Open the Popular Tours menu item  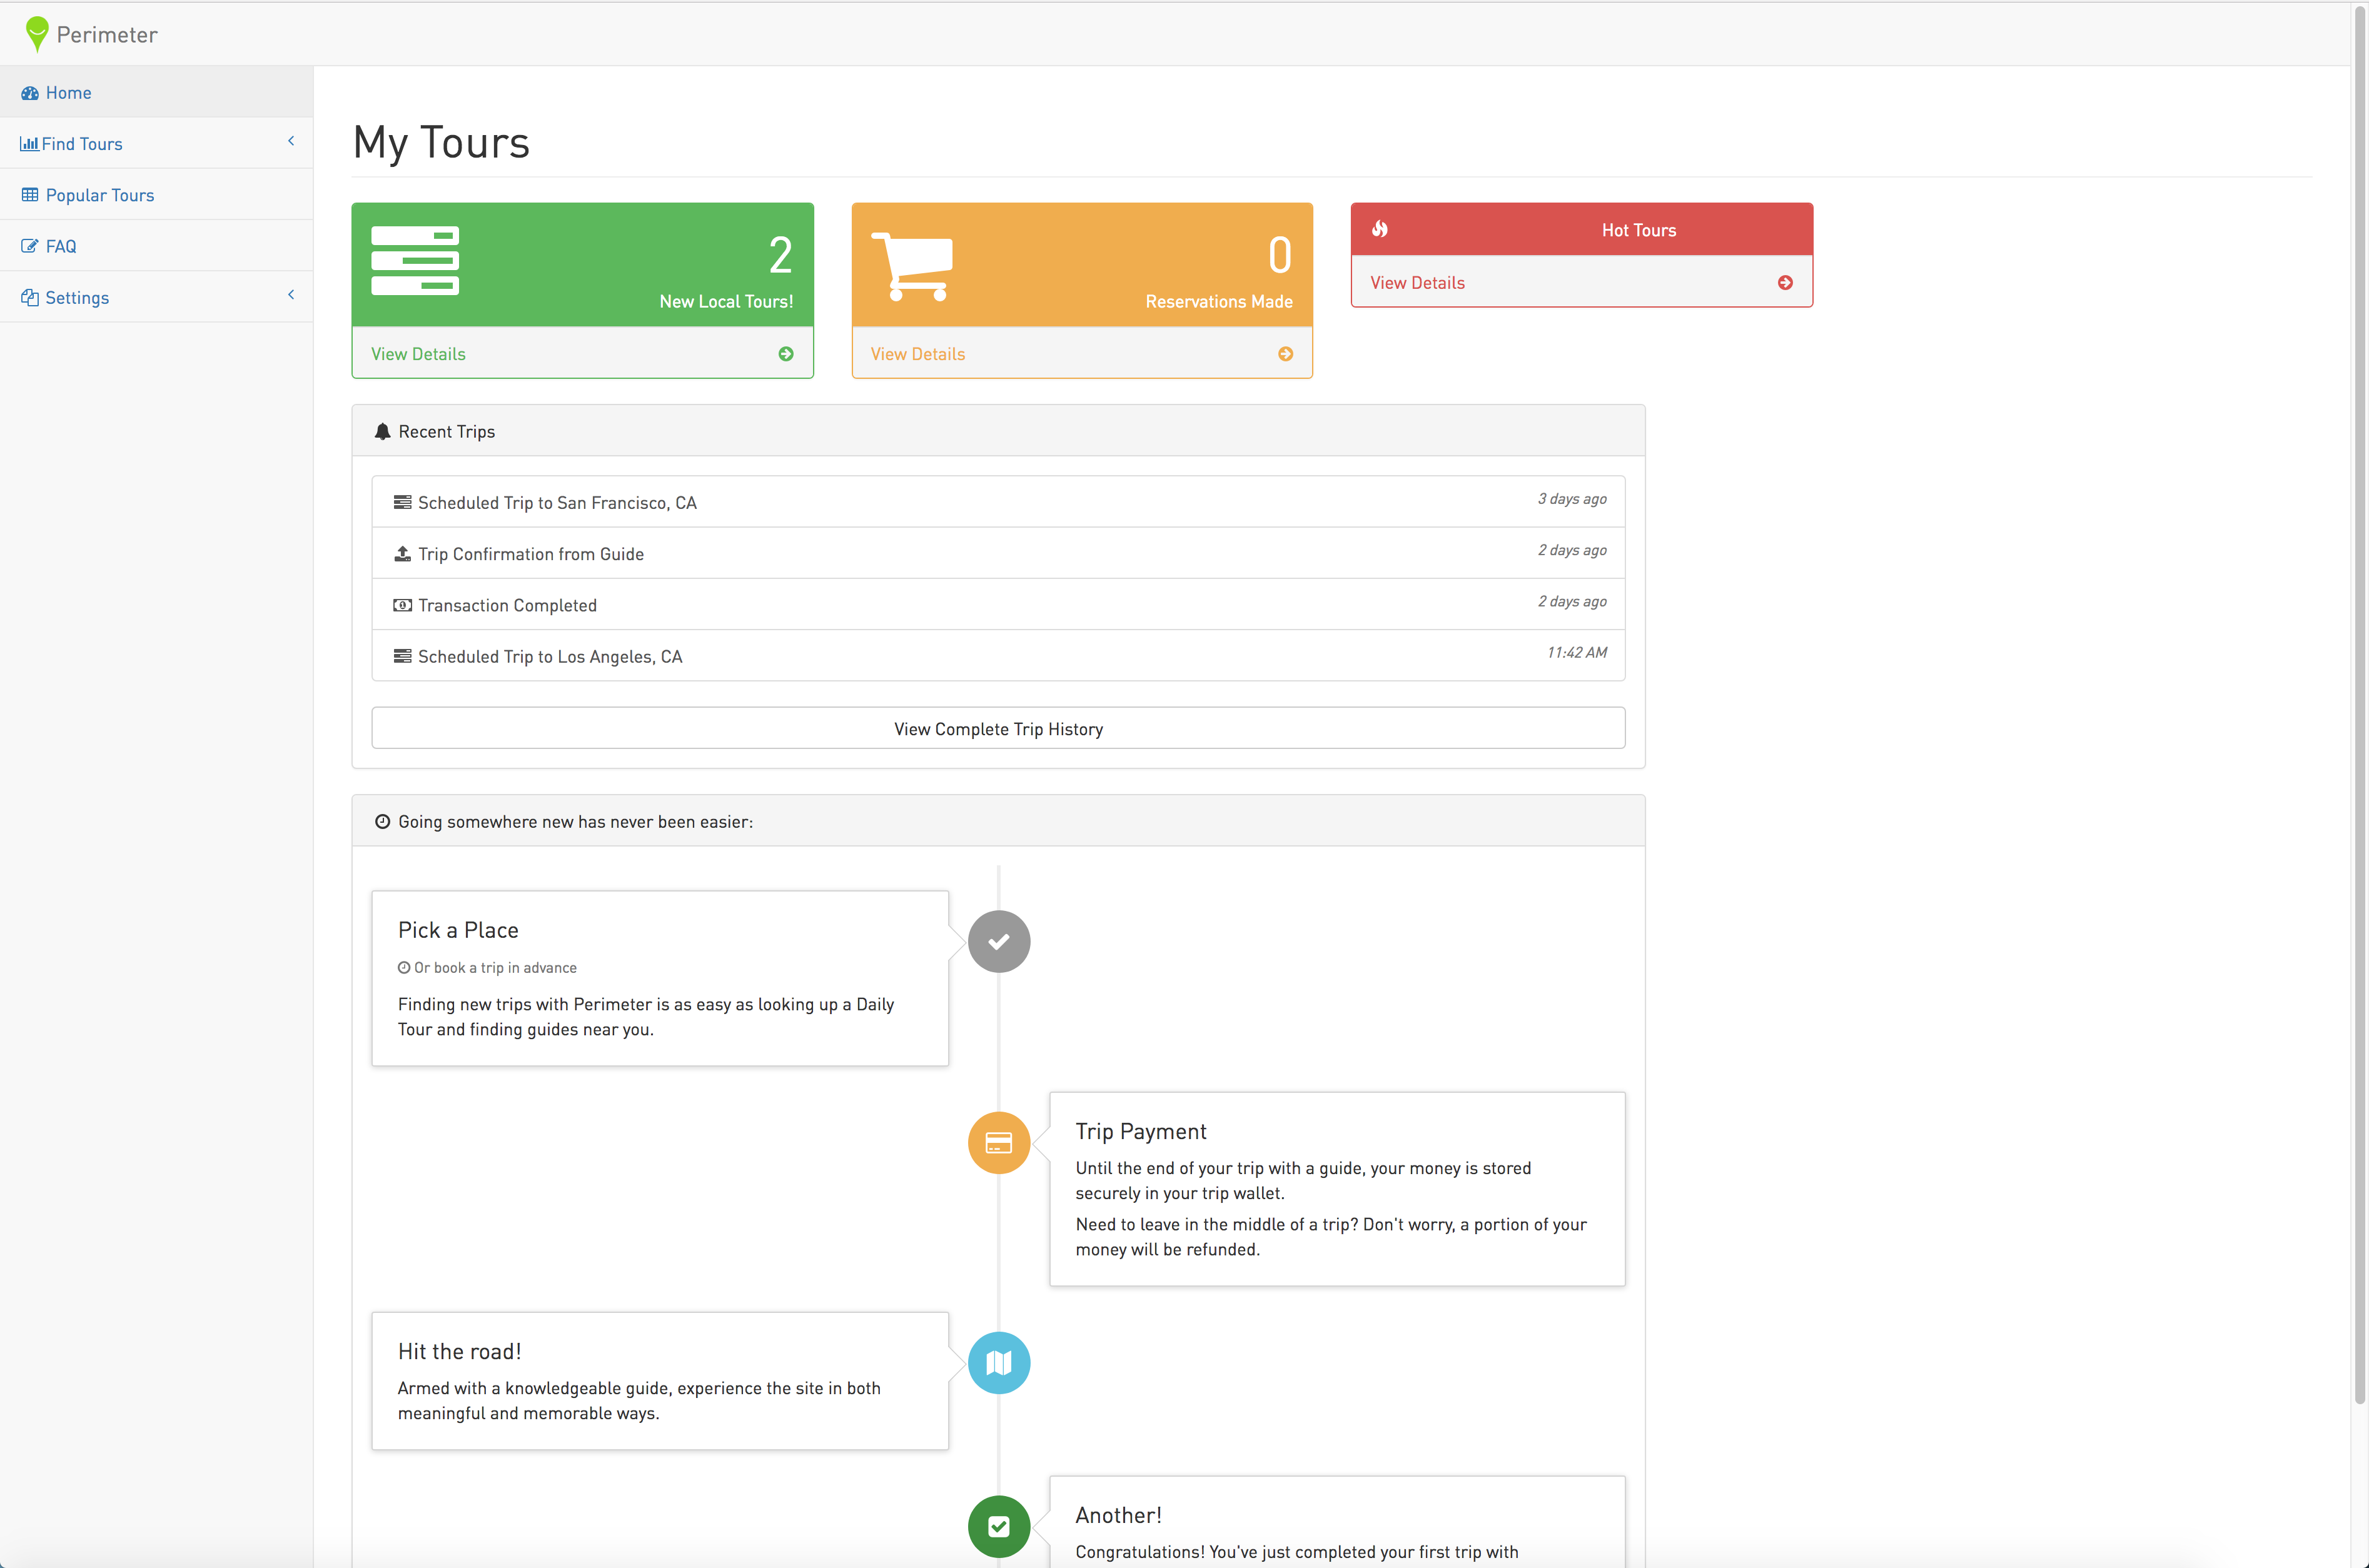coord(98,194)
